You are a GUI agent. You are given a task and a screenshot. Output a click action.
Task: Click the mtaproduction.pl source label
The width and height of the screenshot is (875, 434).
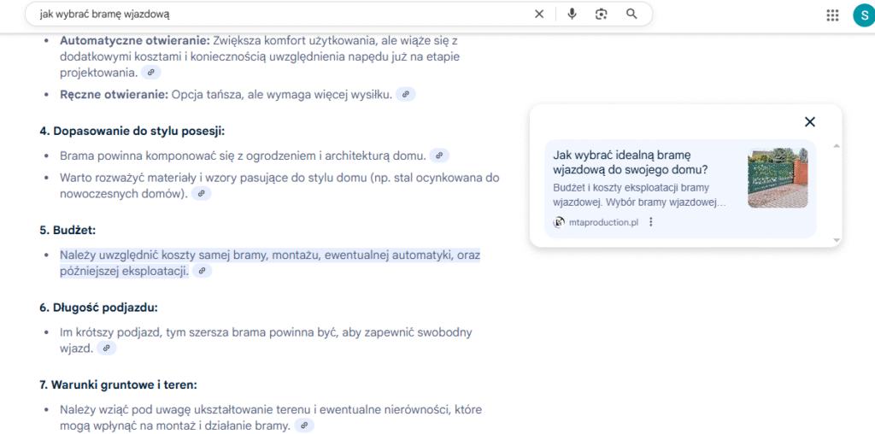click(602, 222)
